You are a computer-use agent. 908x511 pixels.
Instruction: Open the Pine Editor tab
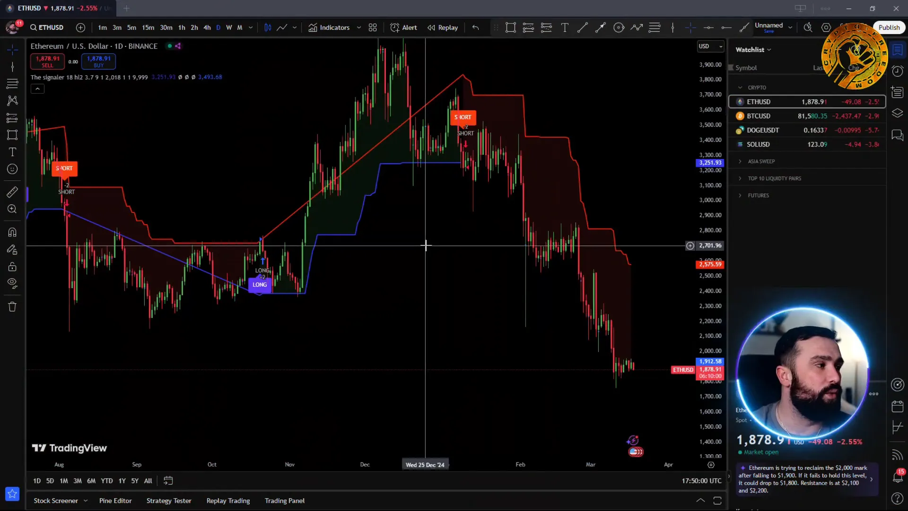tap(115, 501)
